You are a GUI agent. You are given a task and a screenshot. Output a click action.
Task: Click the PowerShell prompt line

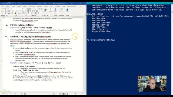pos(101,40)
